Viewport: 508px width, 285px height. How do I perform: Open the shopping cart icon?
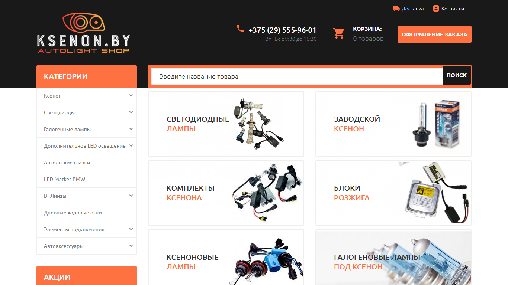tap(339, 33)
